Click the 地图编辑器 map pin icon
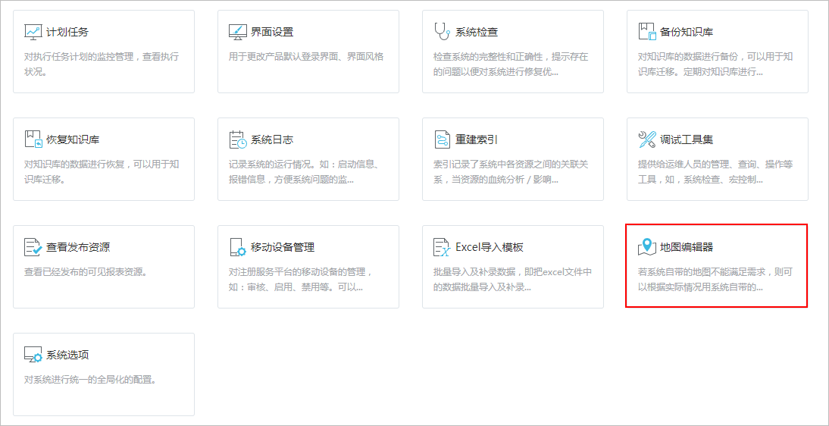The height and width of the screenshot is (426, 829). pos(647,246)
